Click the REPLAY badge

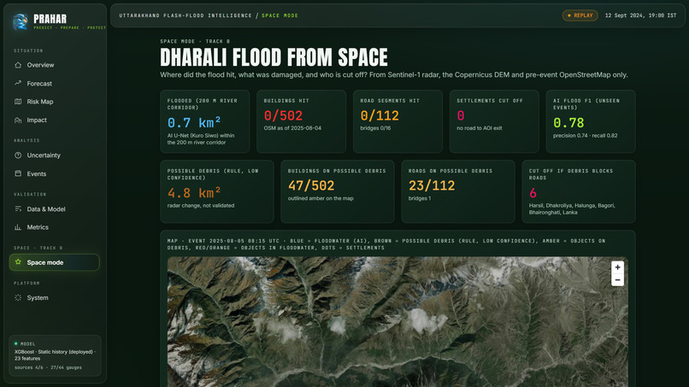(580, 15)
